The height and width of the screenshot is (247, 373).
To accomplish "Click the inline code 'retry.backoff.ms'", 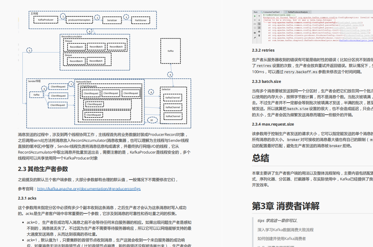I will click(300, 72).
